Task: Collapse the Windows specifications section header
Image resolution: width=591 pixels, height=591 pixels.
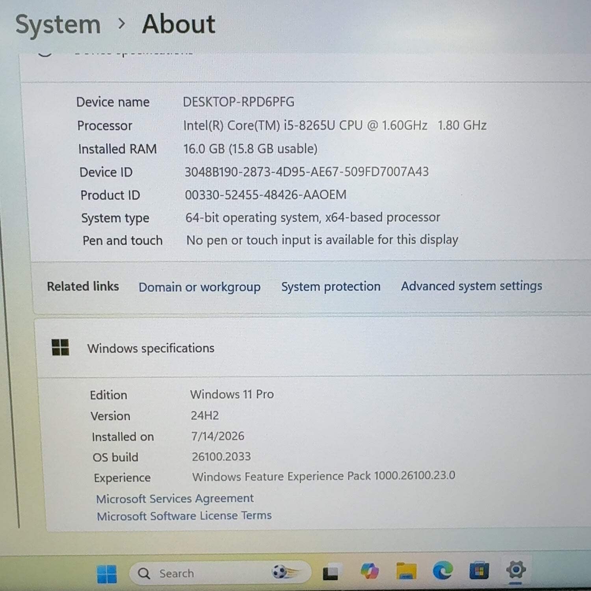Action: click(314, 348)
